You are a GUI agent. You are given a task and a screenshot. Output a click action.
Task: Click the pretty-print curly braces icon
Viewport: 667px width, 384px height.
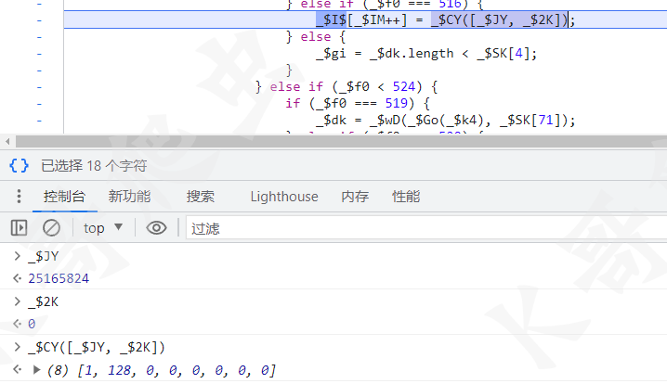[20, 165]
